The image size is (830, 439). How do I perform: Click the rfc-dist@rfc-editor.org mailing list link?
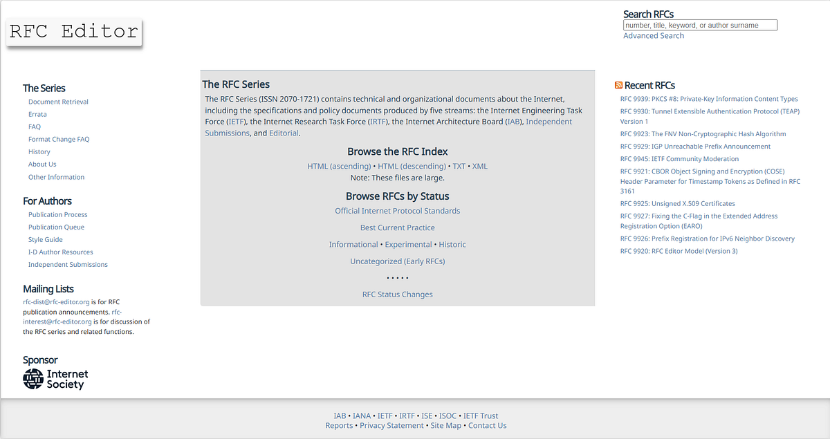[56, 301]
